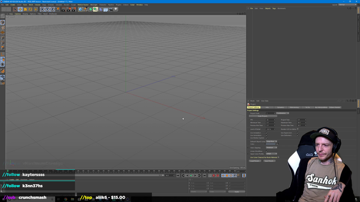The height and width of the screenshot is (202, 360).
Task: Switch to the Referencing tab
Action: [x=294, y=107]
